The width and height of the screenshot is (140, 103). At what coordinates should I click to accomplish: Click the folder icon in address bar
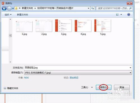(16, 8)
